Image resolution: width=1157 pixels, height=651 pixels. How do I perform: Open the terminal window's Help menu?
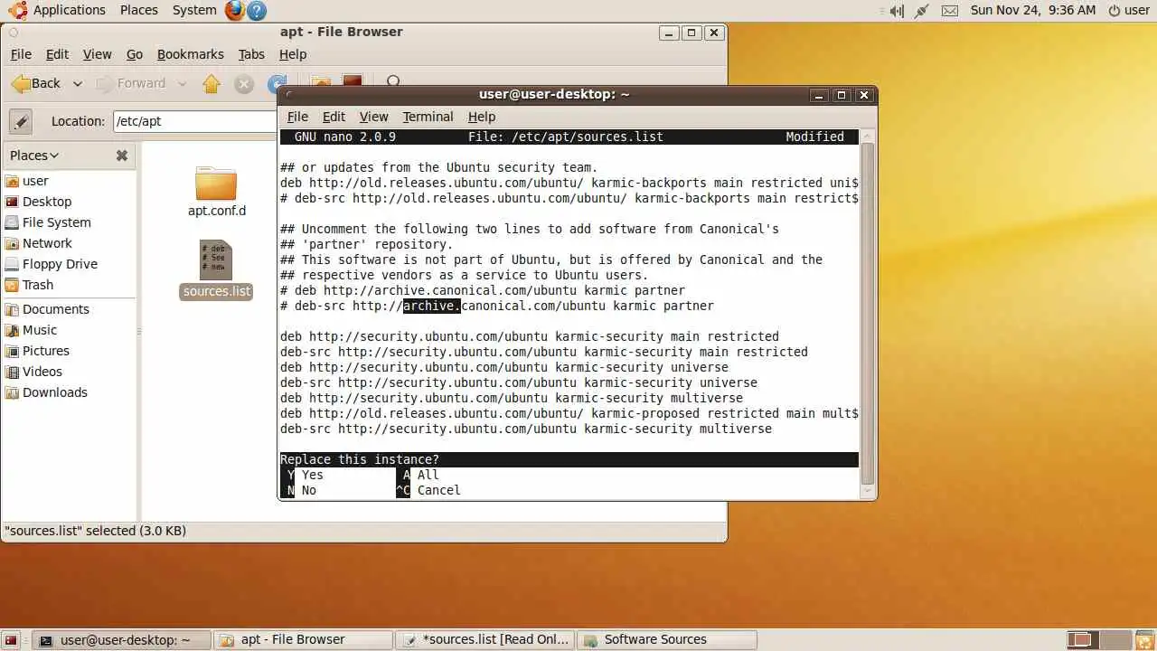[482, 117]
